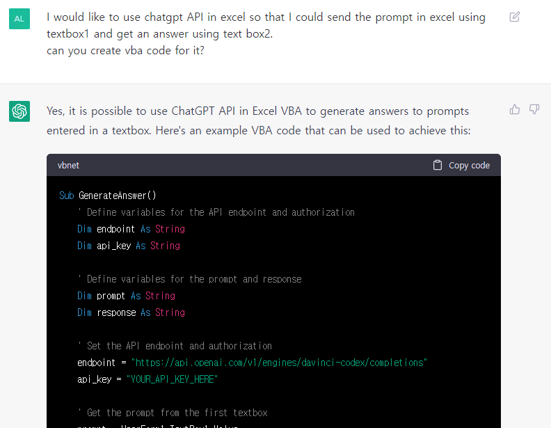Click the 'can you create vba code for it?' line
551x428 pixels.
coord(125,51)
